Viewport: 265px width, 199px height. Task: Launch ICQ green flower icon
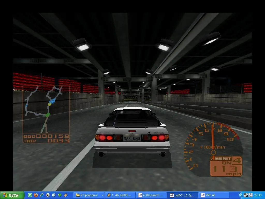click(60, 195)
